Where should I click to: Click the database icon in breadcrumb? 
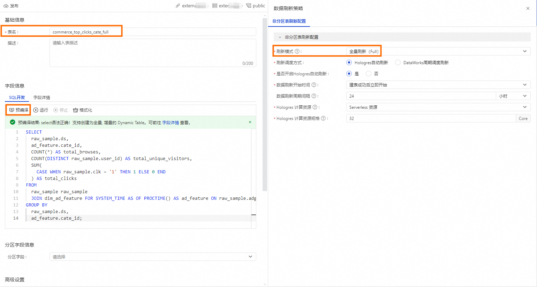(x=215, y=6)
